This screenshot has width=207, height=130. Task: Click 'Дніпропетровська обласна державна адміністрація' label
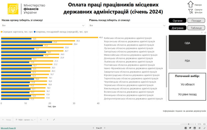133,98
